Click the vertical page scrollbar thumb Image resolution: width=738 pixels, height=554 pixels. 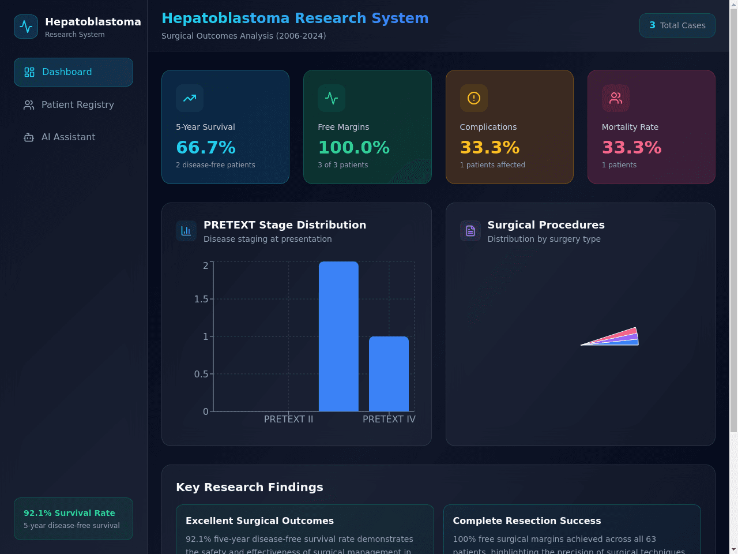pos(733,220)
